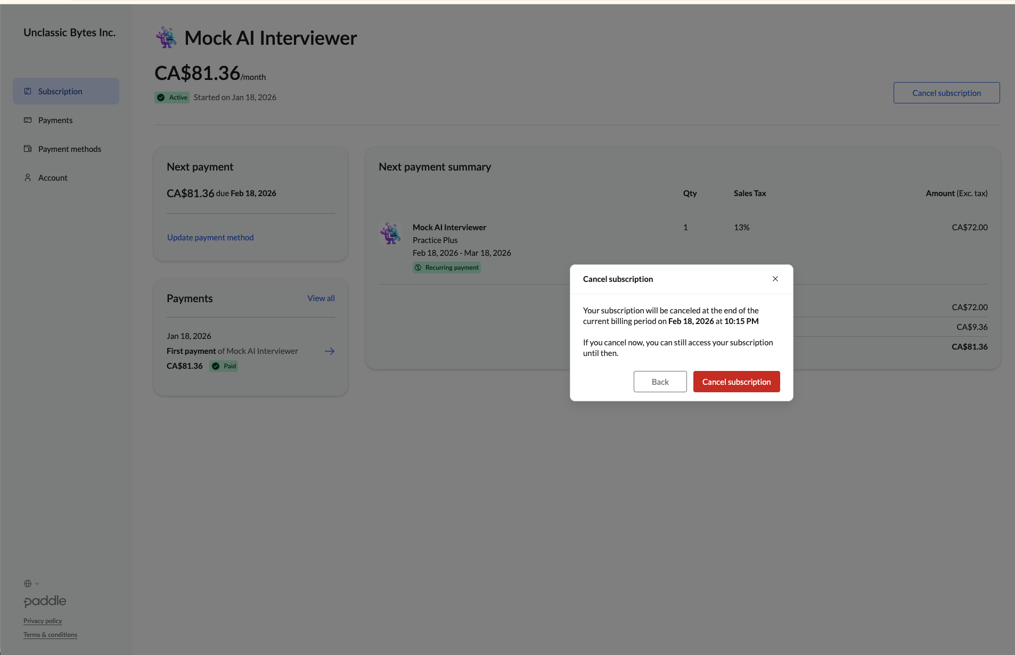Click the card icon next to Payments
1015x655 pixels.
(x=28, y=120)
